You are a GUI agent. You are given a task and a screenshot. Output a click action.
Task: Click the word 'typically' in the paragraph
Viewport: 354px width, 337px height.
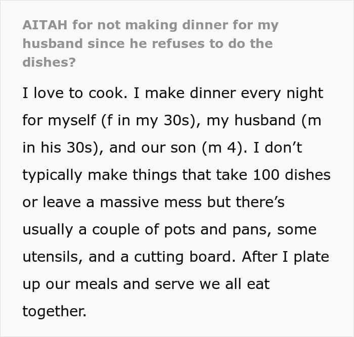coord(52,175)
